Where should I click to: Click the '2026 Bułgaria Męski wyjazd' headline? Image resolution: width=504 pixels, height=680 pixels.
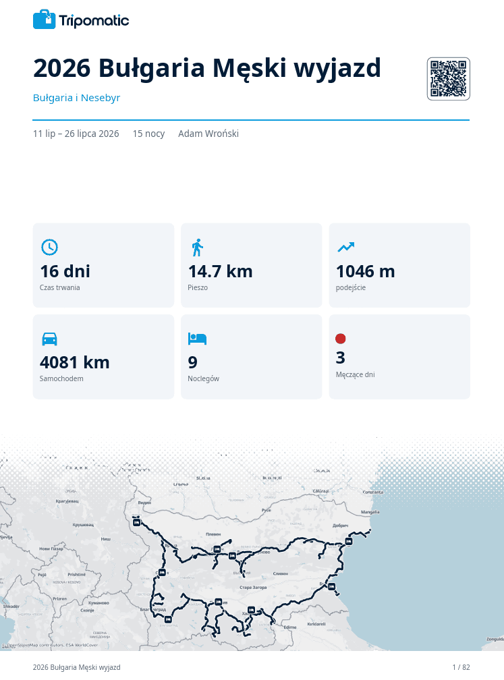207,68
